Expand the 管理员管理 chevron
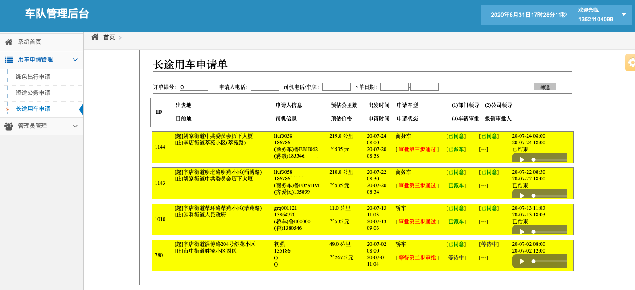635x290 pixels. [x=75, y=126]
